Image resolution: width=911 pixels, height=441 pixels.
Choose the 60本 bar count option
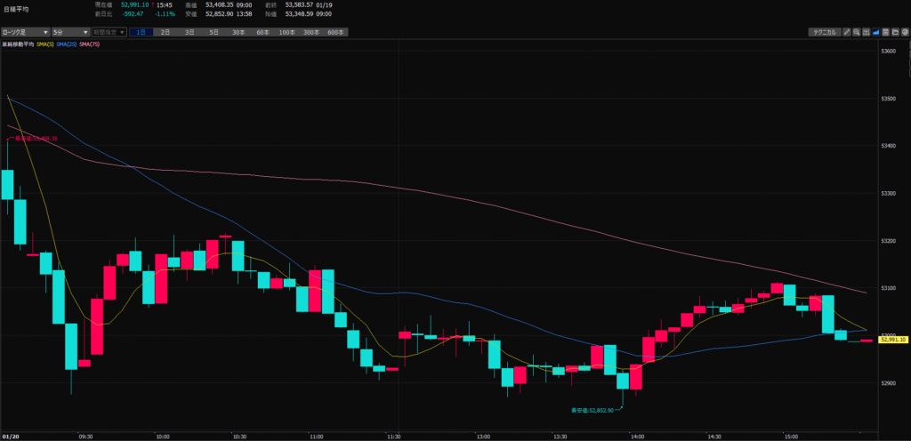(x=262, y=32)
